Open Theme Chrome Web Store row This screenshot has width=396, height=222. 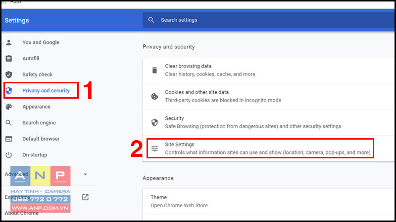tap(268, 201)
